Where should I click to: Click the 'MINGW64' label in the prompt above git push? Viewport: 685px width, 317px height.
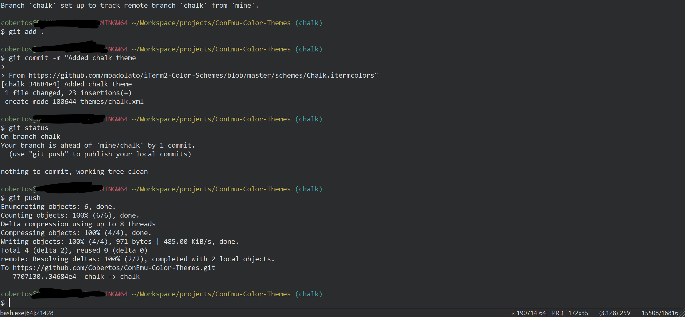pyautogui.click(x=114, y=189)
